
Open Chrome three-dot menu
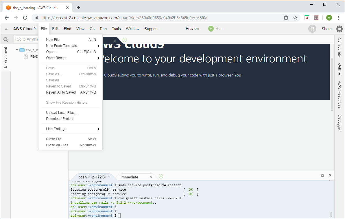338,18
